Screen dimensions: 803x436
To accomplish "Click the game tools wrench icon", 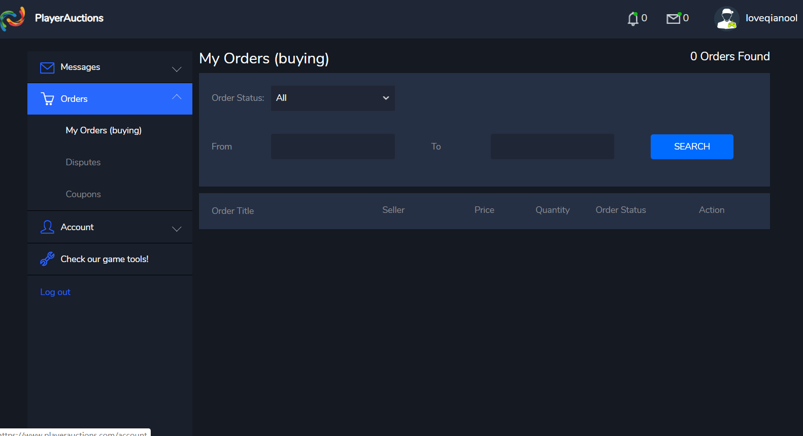I will (x=47, y=259).
